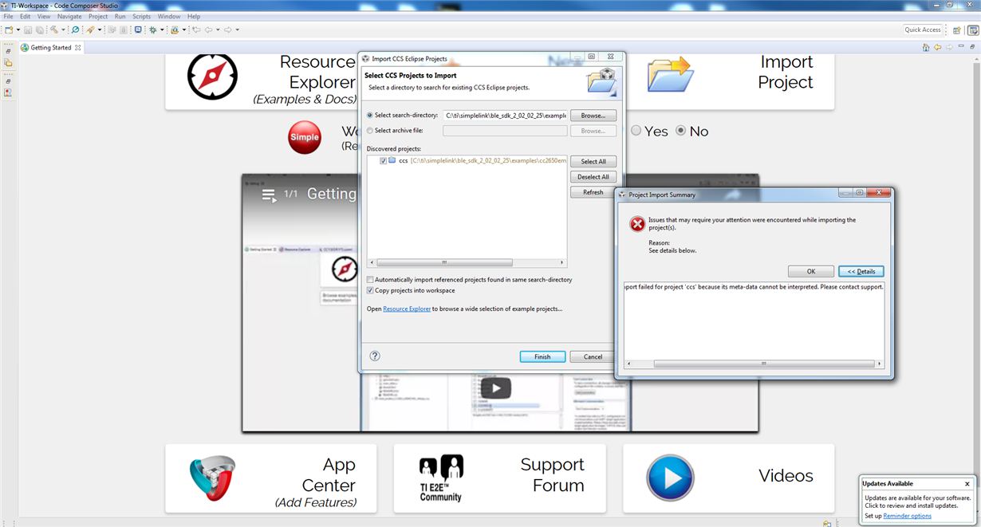Click the monitor toolbar icon

(x=138, y=29)
